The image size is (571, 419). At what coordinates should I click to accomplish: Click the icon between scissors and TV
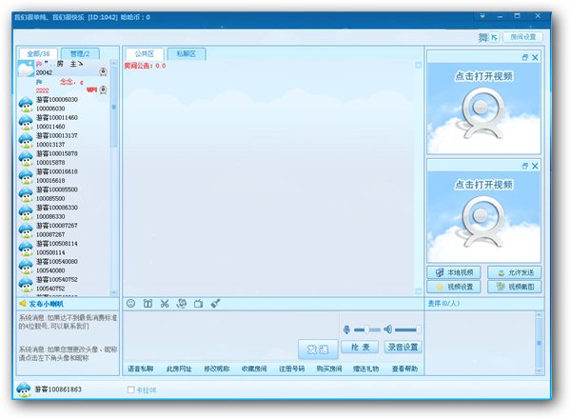pyautogui.click(x=182, y=304)
